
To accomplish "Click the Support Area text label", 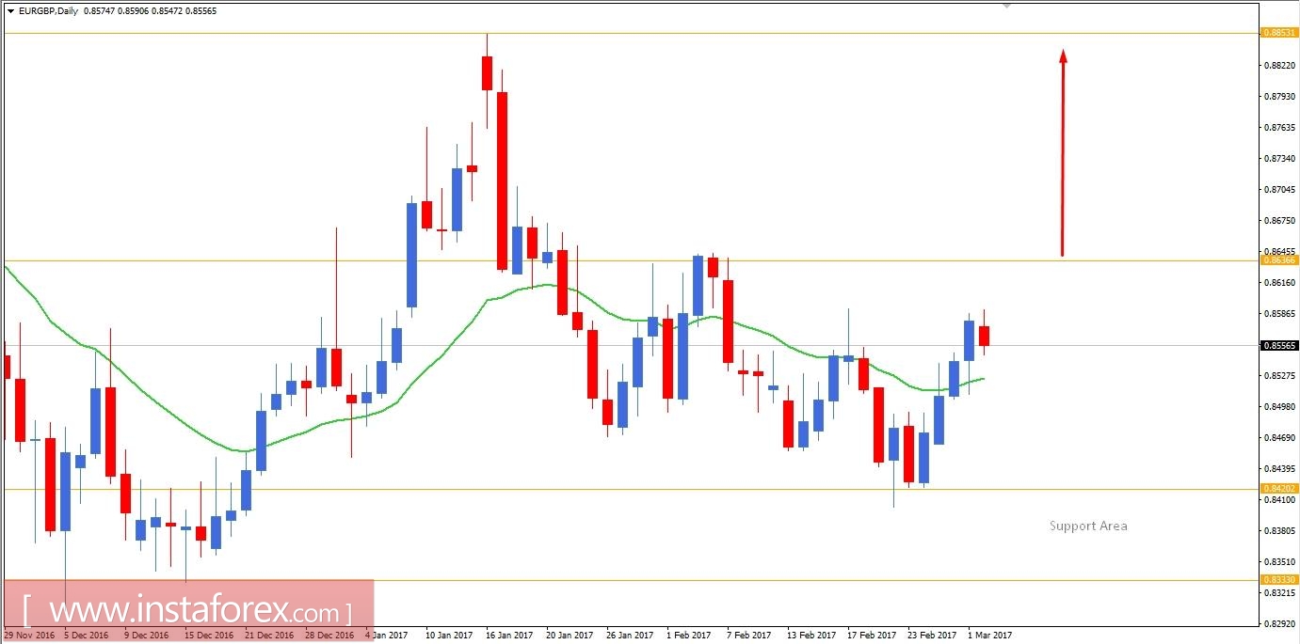I will [1087, 526].
